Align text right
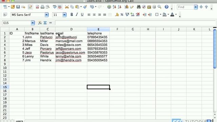Image resolution: width=217 pixels, height=122 pixels. pos(99,15)
